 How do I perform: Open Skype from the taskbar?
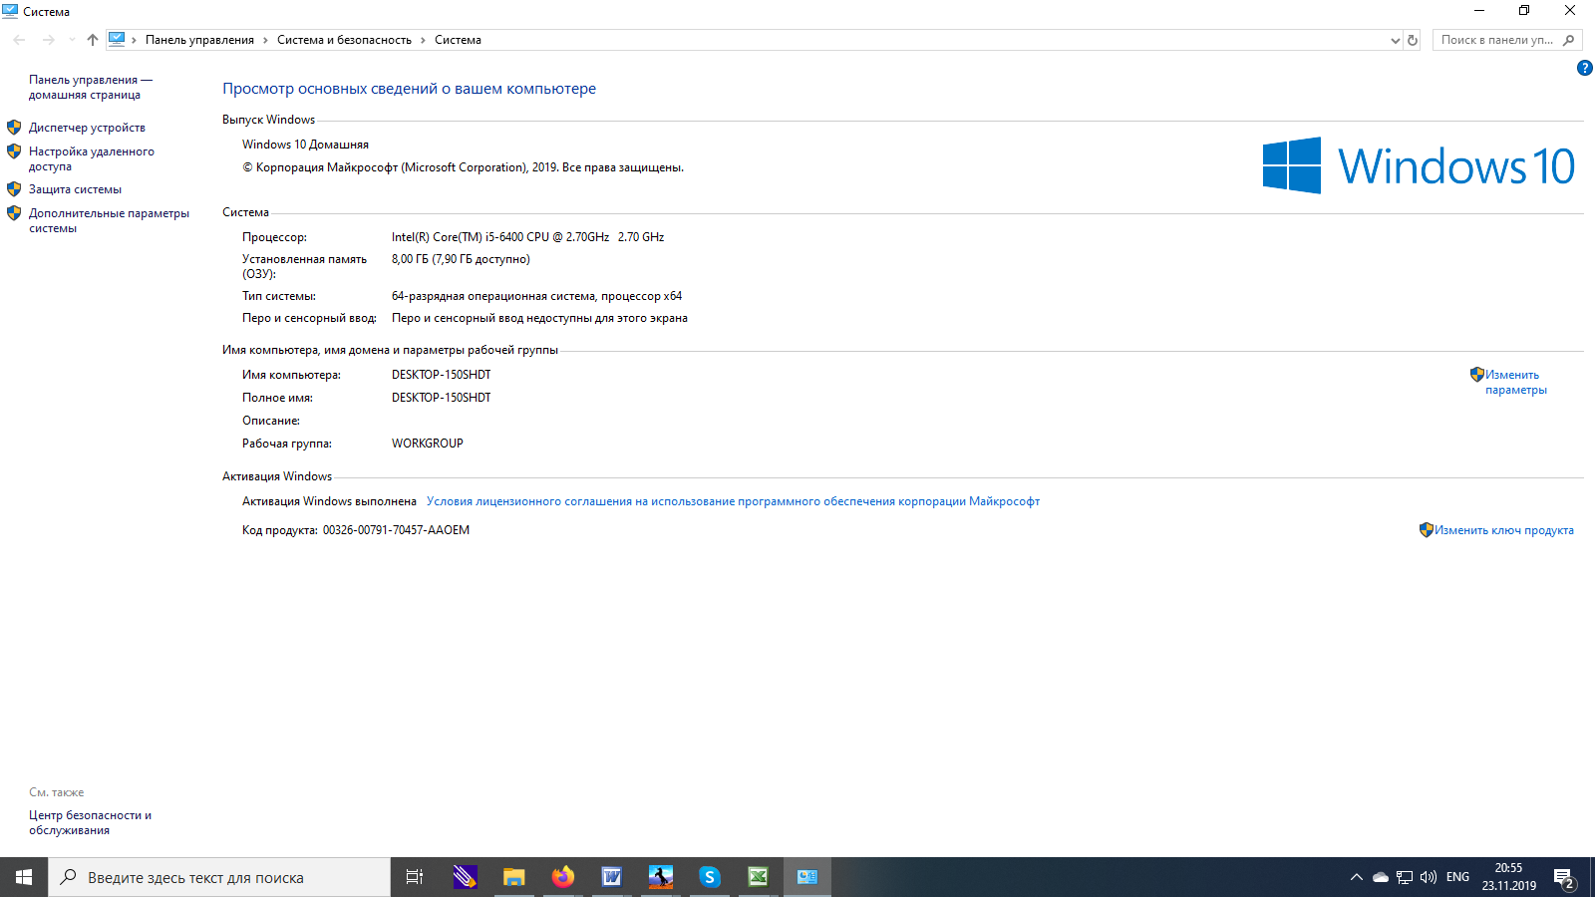click(709, 877)
